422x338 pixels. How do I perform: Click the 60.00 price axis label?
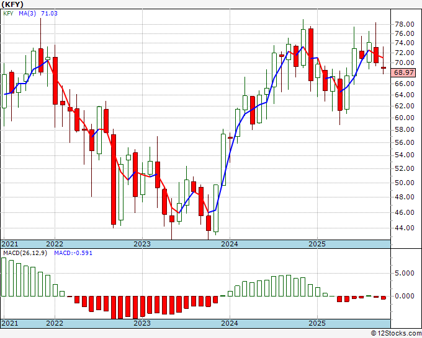click(x=404, y=118)
